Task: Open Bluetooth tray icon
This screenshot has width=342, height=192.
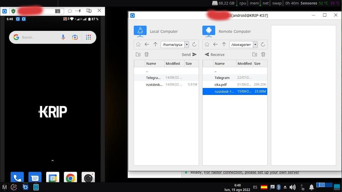Action: click(x=279, y=187)
